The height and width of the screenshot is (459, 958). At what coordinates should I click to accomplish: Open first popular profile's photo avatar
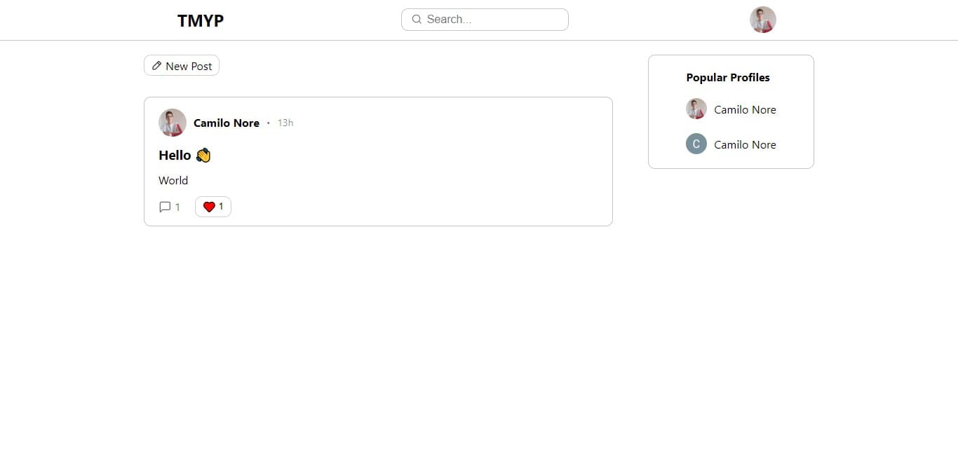coord(696,109)
